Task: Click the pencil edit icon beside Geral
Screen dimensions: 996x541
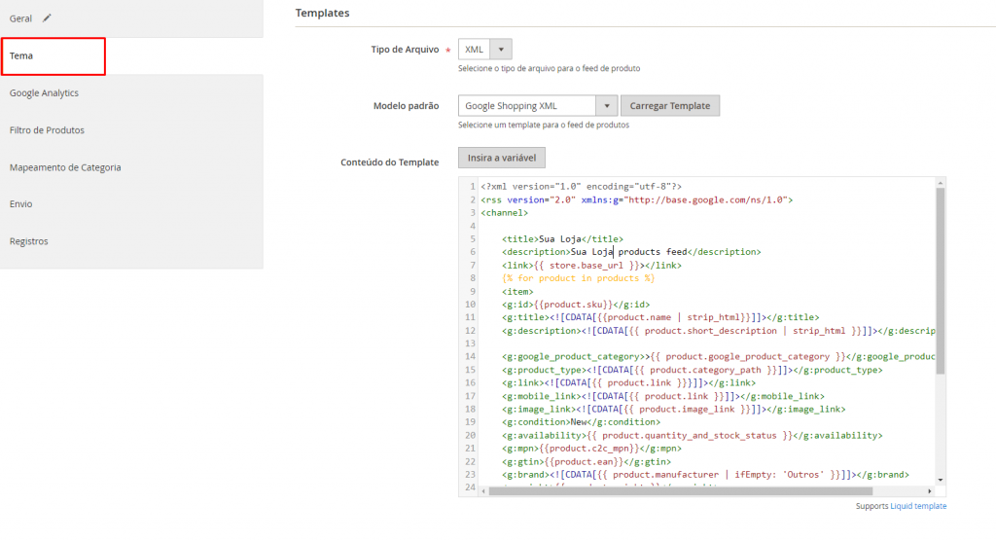Action: [47, 18]
